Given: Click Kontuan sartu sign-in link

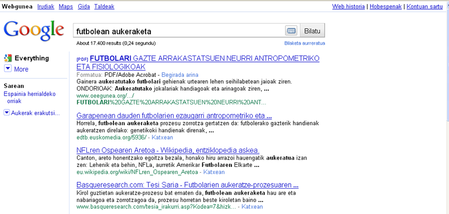Looking at the screenshot, I should tap(425, 6).
